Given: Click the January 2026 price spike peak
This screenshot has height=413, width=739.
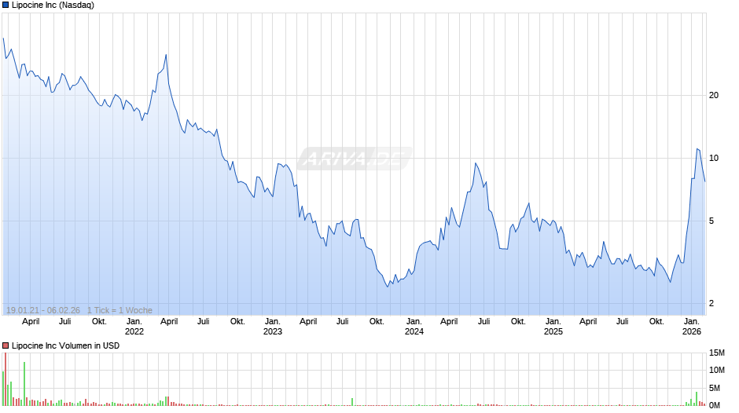Looking at the screenshot, I should [x=697, y=149].
